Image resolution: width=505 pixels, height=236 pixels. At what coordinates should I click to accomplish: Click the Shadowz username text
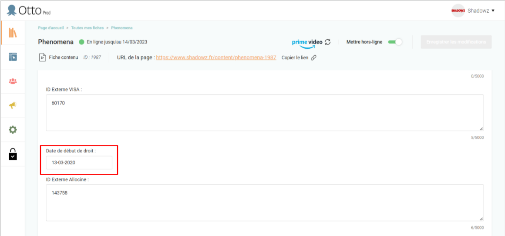click(x=478, y=10)
